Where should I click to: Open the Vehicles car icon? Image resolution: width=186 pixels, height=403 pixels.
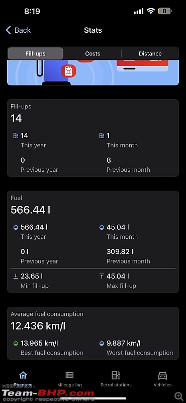(162, 375)
